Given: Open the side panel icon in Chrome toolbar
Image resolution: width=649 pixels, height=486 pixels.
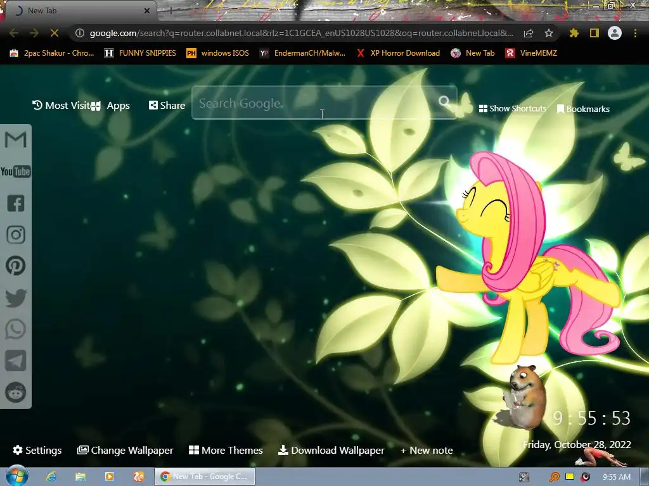Looking at the screenshot, I should 594,33.
